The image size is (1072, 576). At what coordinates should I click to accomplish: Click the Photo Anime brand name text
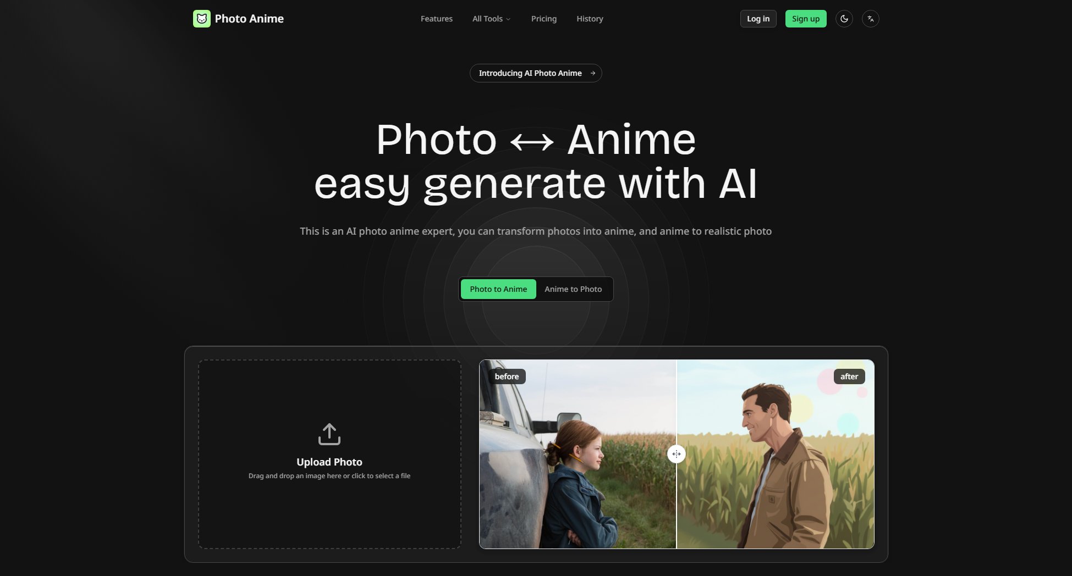pos(249,19)
